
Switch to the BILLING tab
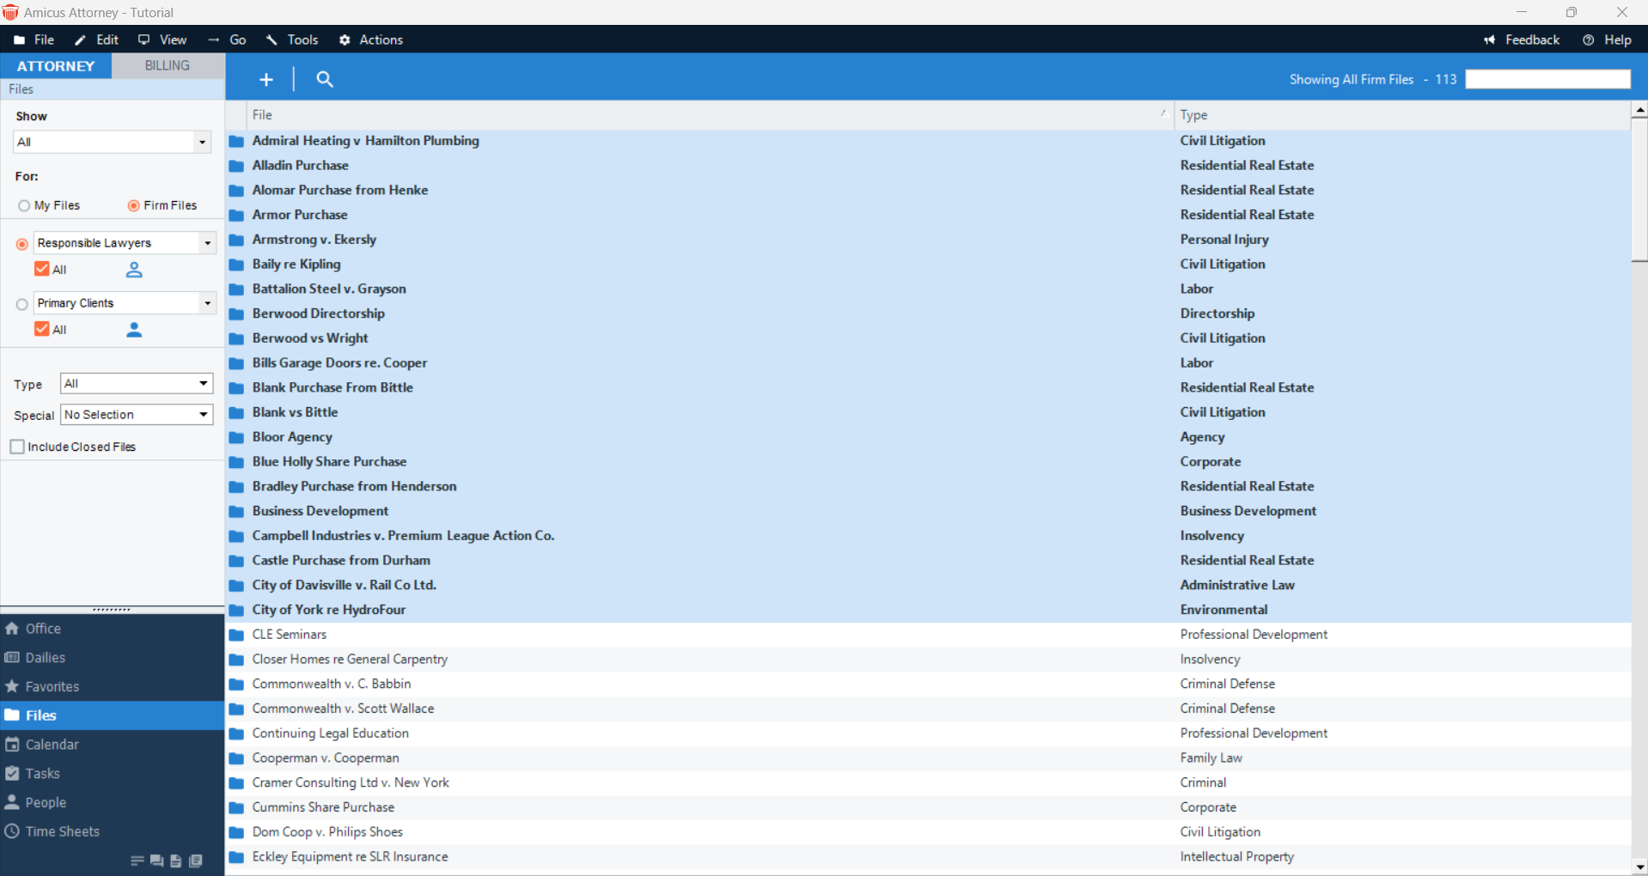point(168,65)
